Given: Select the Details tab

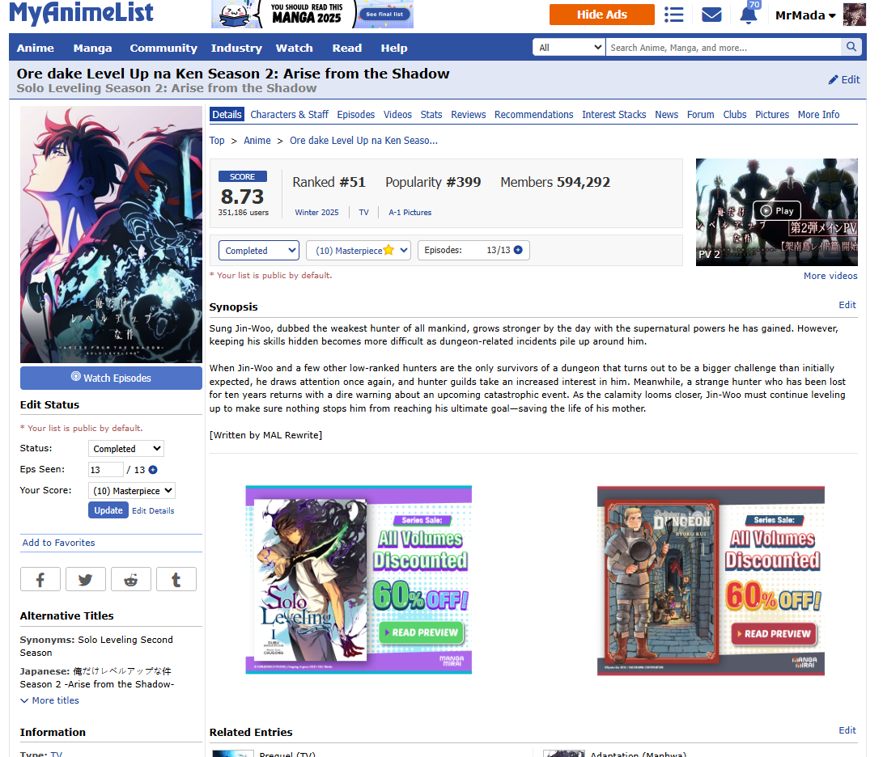Looking at the screenshot, I should coord(227,114).
